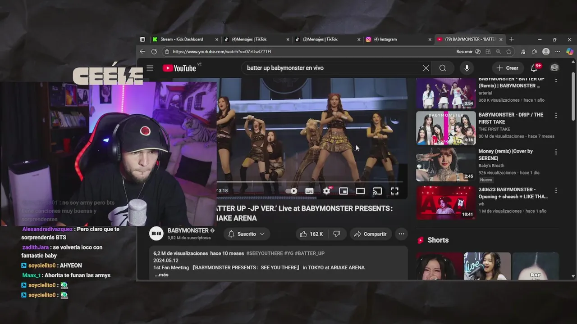This screenshot has height=324, width=577.
Task: Switch to Stream - Kick Dashboard tab
Action: pyautogui.click(x=181, y=40)
